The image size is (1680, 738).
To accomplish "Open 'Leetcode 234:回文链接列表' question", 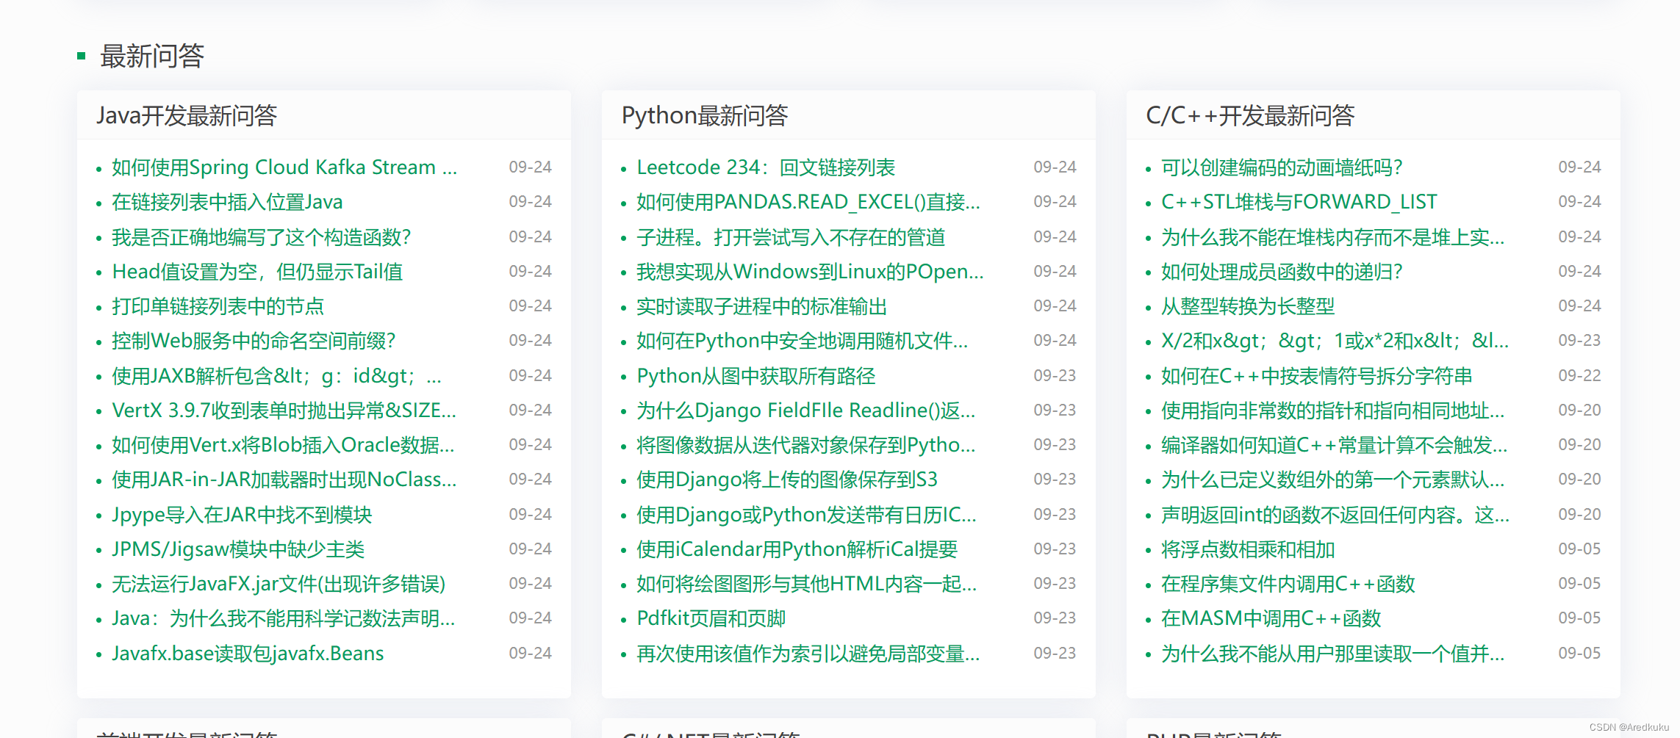I will [x=766, y=167].
